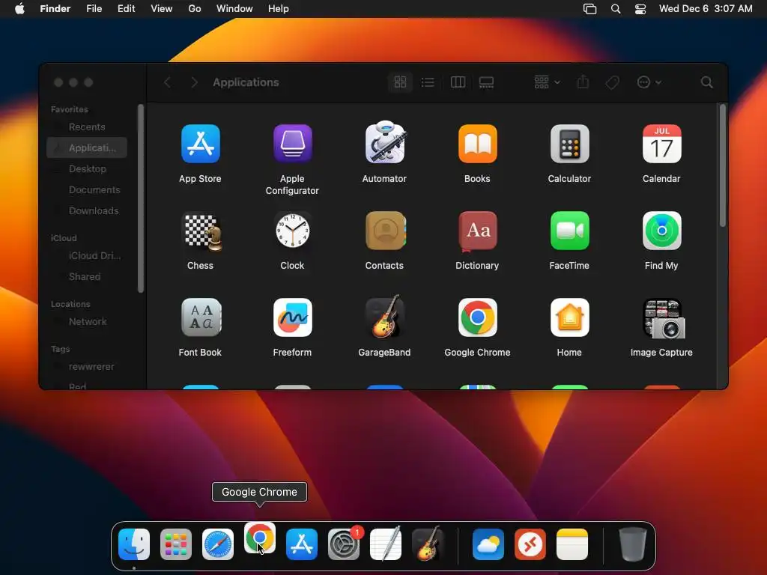Switch Finder to gallery view
The height and width of the screenshot is (575, 767).
[x=486, y=82]
